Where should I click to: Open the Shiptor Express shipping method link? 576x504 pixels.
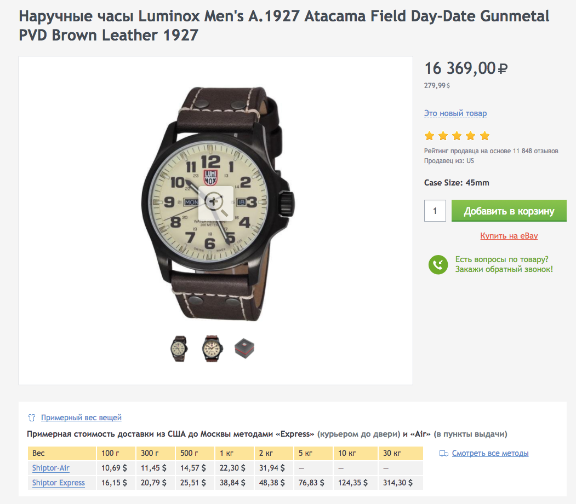[x=58, y=483]
